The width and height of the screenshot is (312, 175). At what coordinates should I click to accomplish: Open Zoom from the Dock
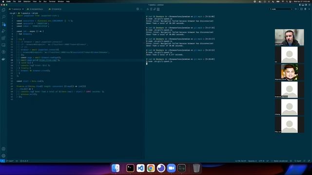171,168
